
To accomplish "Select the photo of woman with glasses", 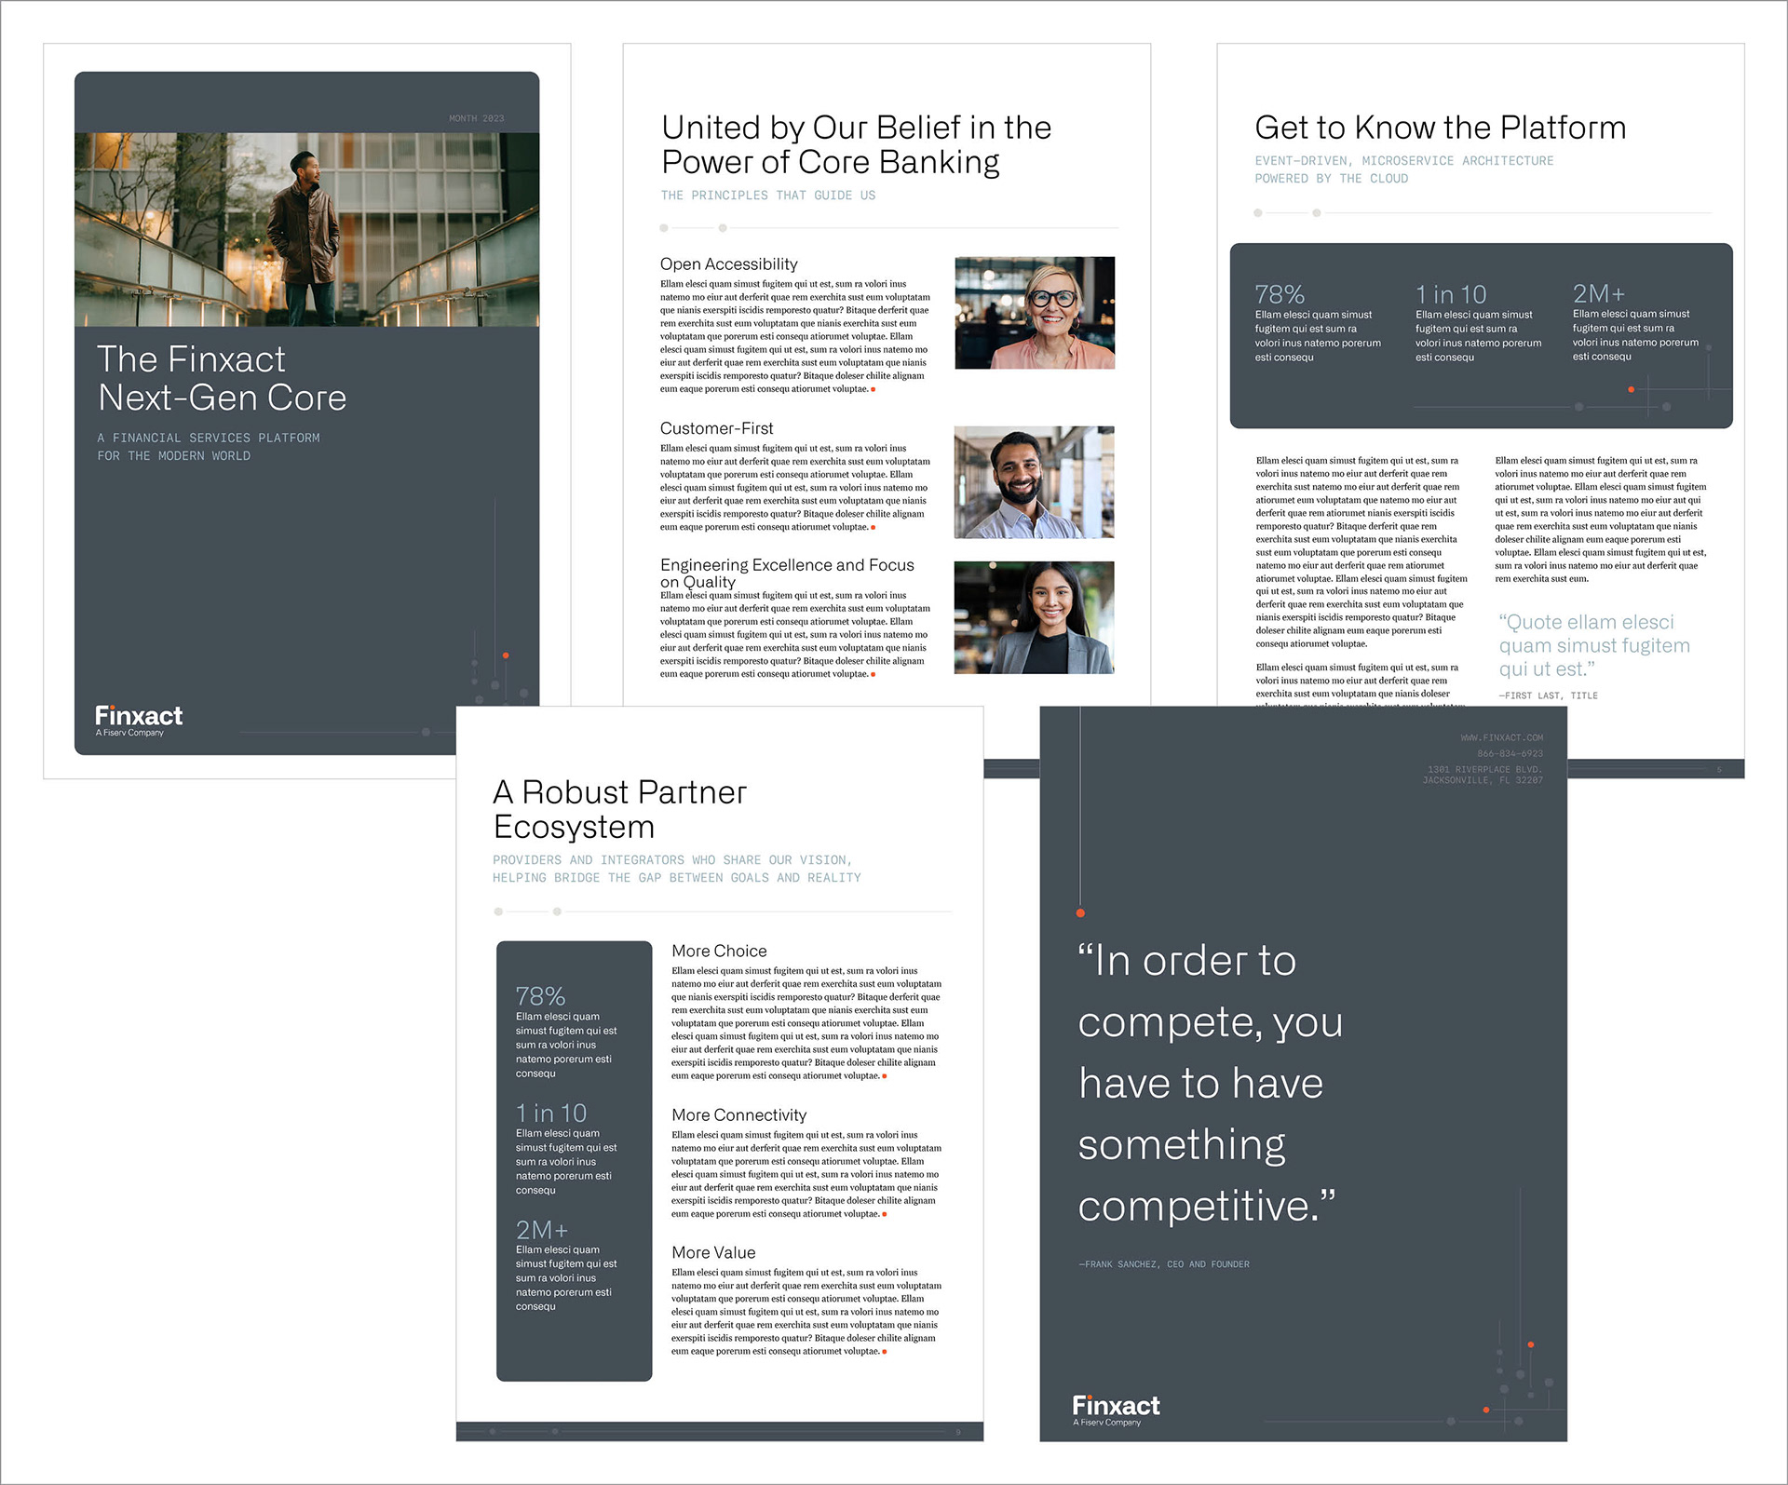I will coord(1035,313).
